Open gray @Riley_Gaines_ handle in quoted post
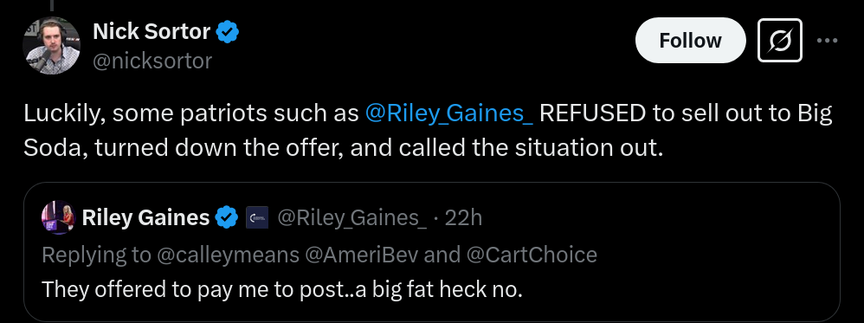Viewport: 864px width, 323px height. 351,218
